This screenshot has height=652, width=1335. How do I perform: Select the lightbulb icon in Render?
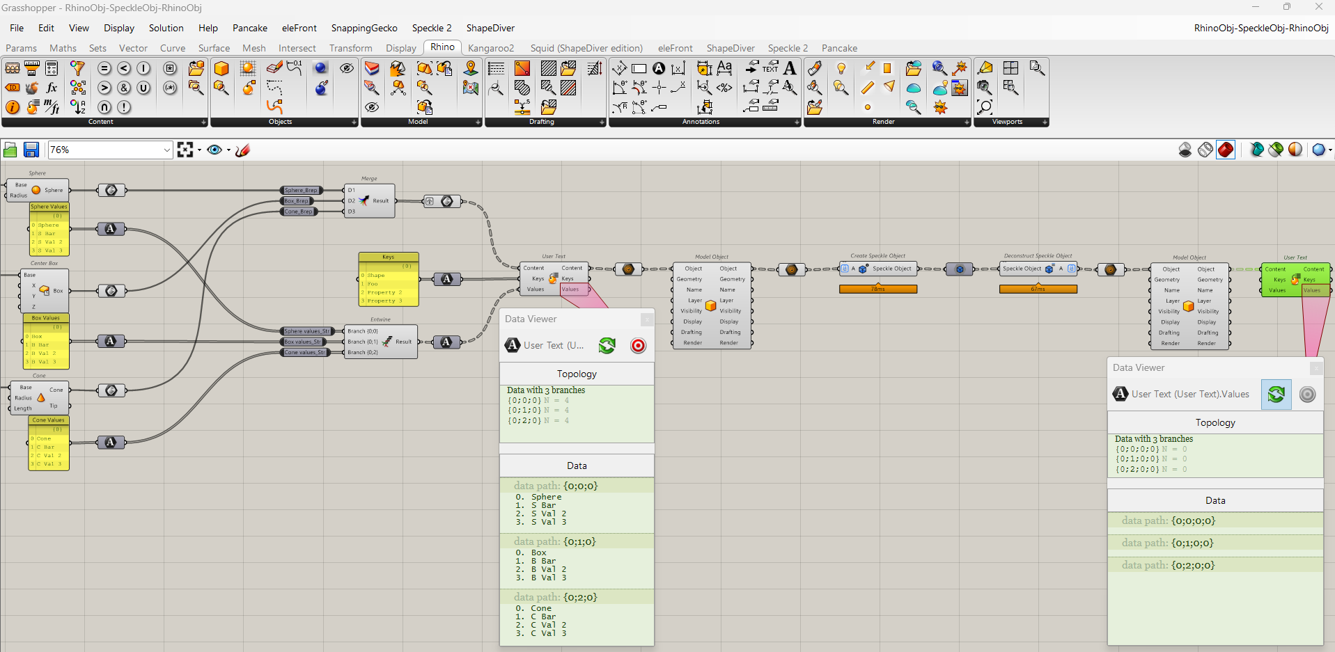click(x=841, y=68)
